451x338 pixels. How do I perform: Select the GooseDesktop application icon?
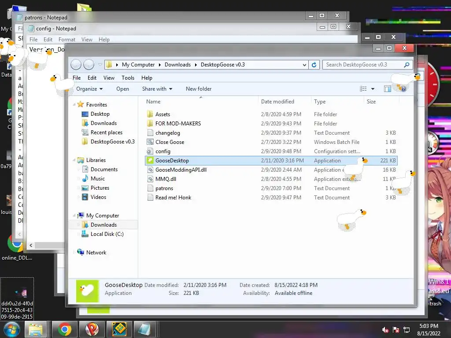pos(150,160)
